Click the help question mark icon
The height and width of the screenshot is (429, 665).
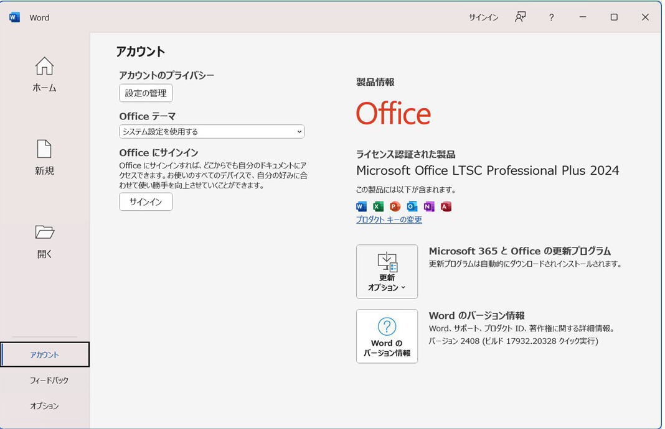click(x=551, y=17)
